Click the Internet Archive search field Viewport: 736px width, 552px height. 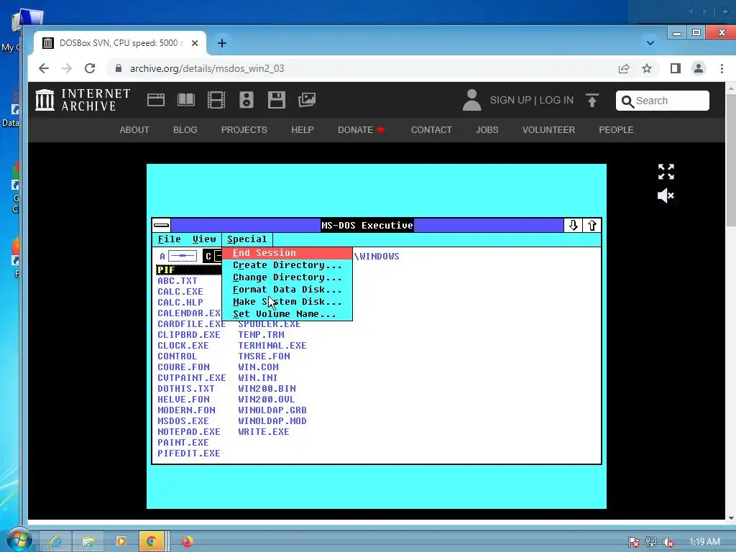[x=662, y=101]
